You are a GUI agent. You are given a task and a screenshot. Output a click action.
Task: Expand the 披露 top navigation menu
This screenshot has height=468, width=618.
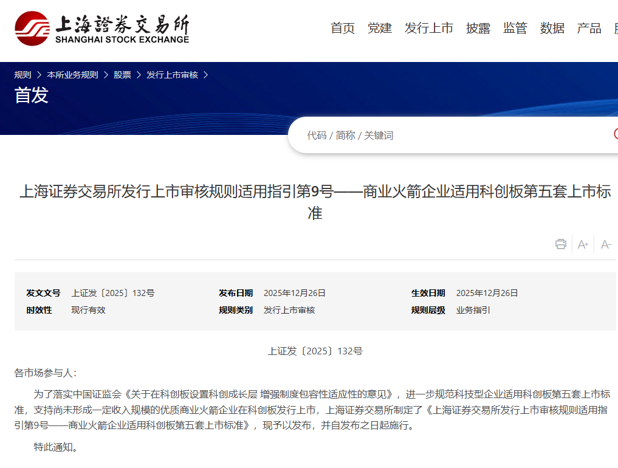[x=478, y=28]
